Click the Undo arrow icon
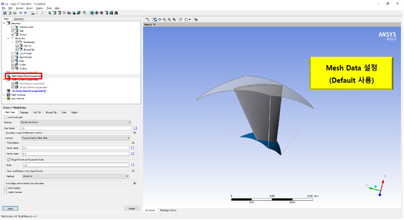Viewport: 404px width, 220px height. click(x=20, y=13)
